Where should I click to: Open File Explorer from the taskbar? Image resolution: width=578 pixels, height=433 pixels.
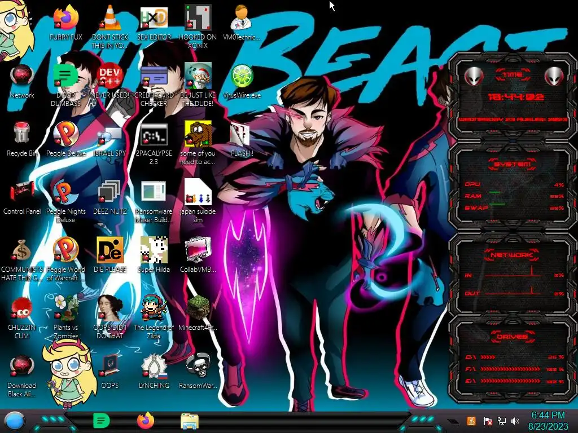point(190,422)
